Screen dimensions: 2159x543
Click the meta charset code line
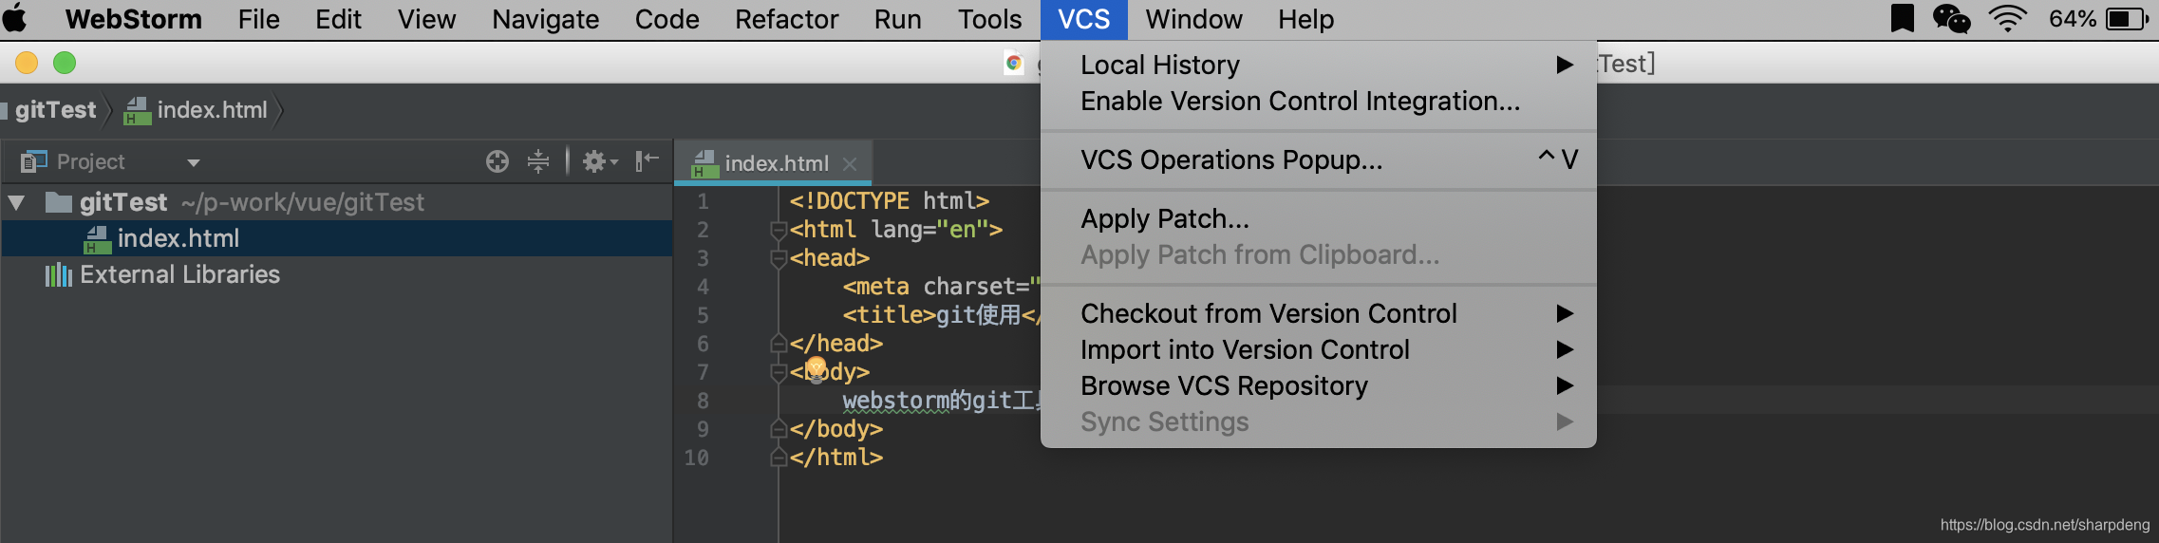941,287
